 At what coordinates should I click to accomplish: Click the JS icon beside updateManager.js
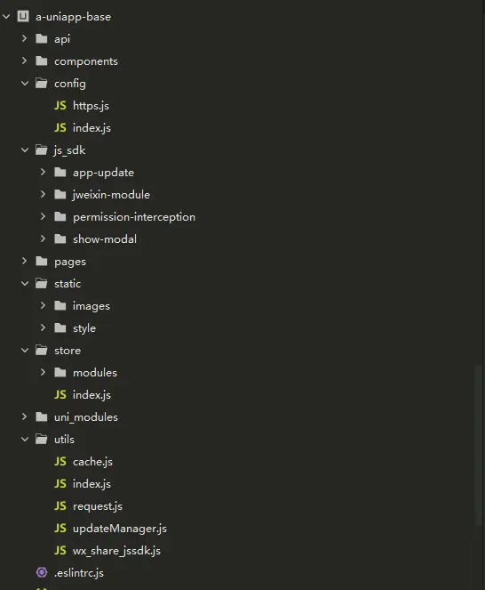(x=60, y=528)
